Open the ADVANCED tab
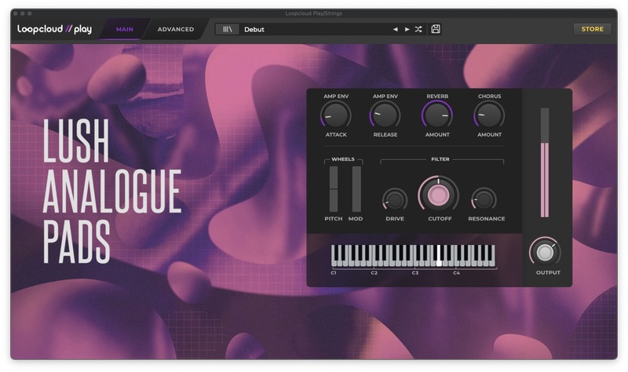The height and width of the screenshot is (372, 628). pyautogui.click(x=175, y=29)
